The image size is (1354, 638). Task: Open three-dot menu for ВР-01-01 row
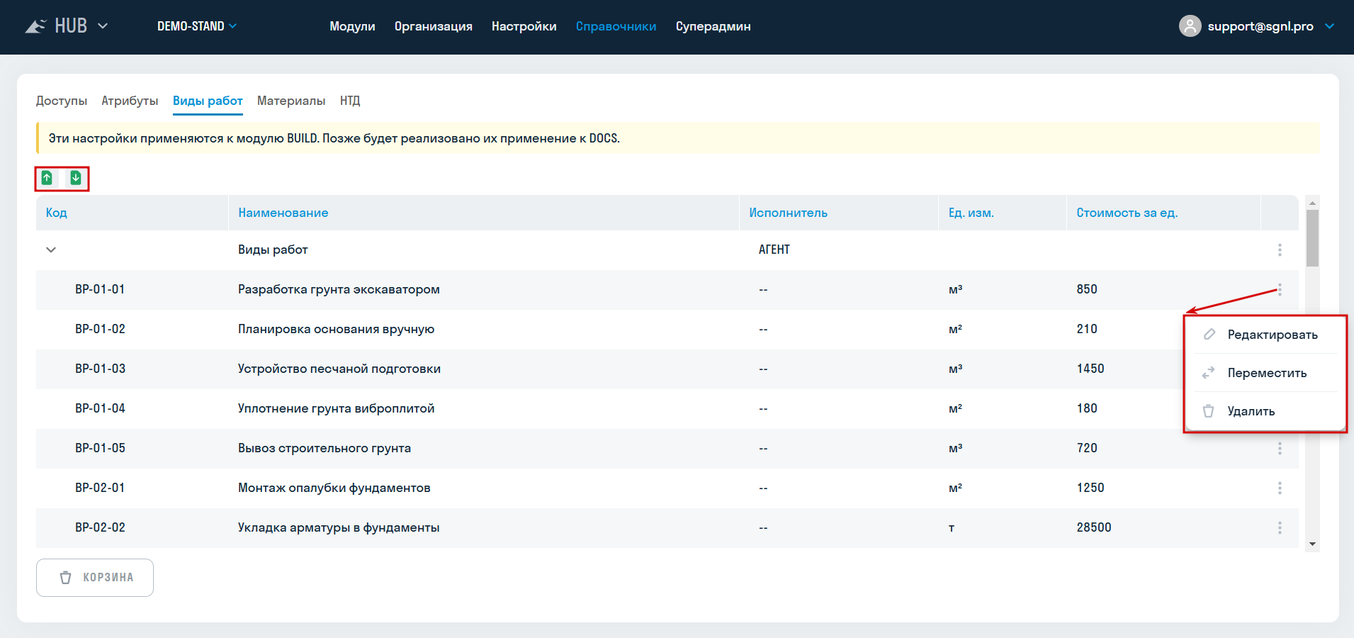point(1280,289)
